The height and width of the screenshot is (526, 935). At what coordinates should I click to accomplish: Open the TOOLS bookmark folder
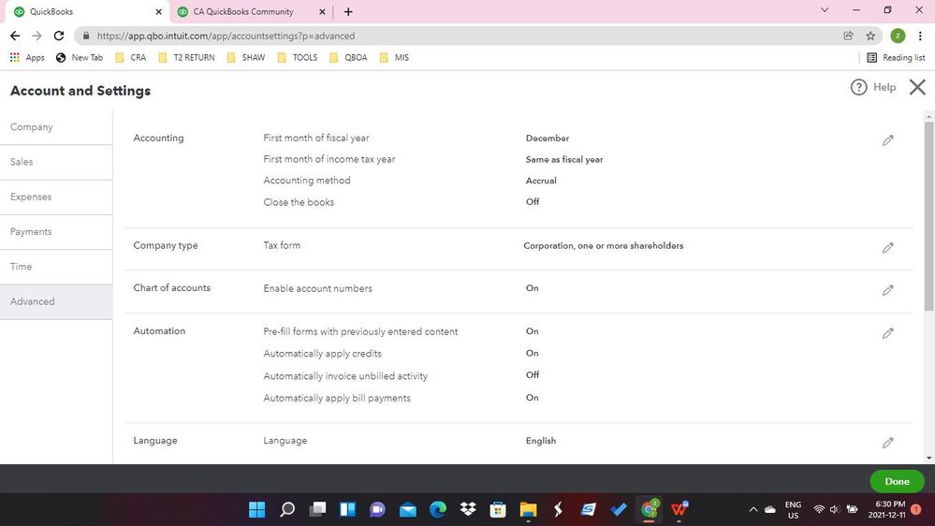pos(298,57)
